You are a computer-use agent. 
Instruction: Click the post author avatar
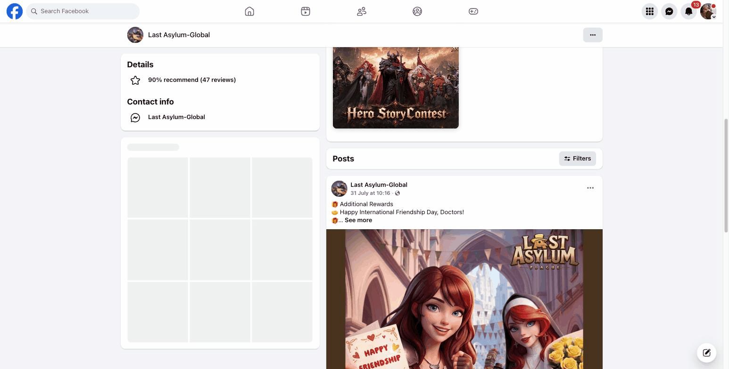tap(340, 189)
